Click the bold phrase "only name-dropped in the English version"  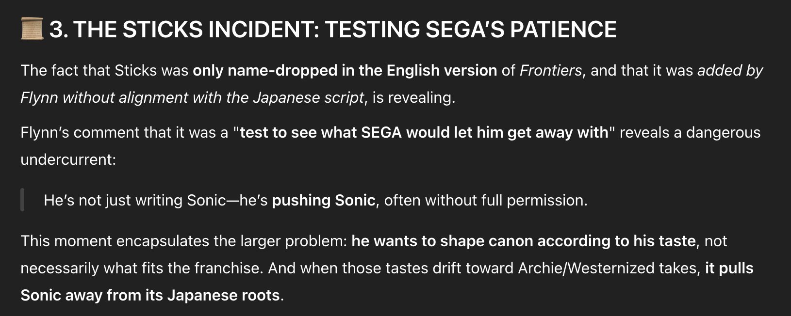pyautogui.click(x=345, y=71)
